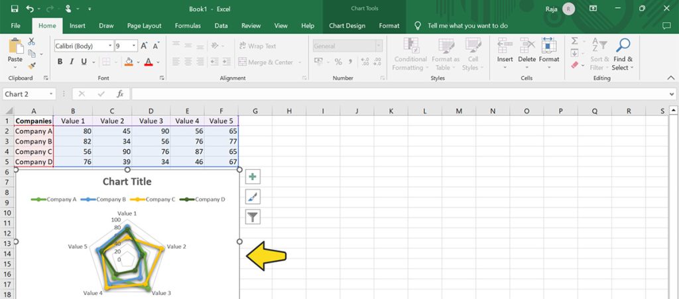The width and height of the screenshot is (679, 299).
Task: Select the Format Painter icon
Action: point(31,65)
